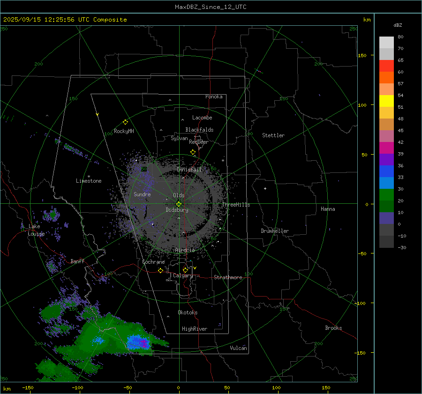Viewport: 422px width, 394px height.
Task: Pick the red 60–65 dBZ legend swatch
Action: 386,66
